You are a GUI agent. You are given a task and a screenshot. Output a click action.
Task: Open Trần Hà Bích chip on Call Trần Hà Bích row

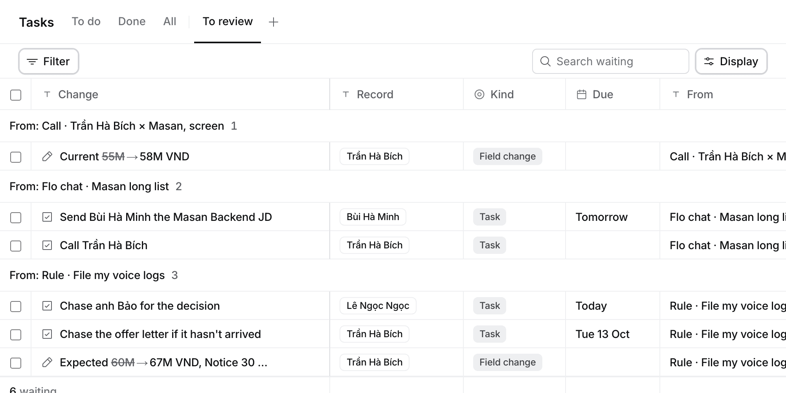coord(375,245)
